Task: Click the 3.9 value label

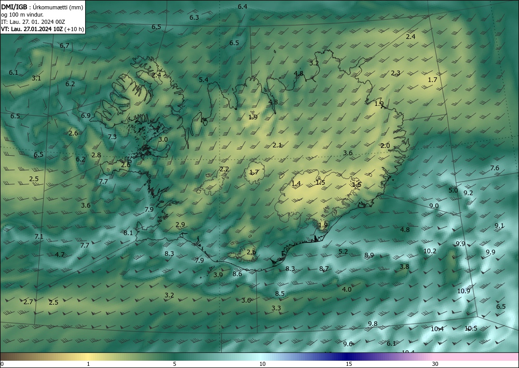Action: click(x=218, y=275)
